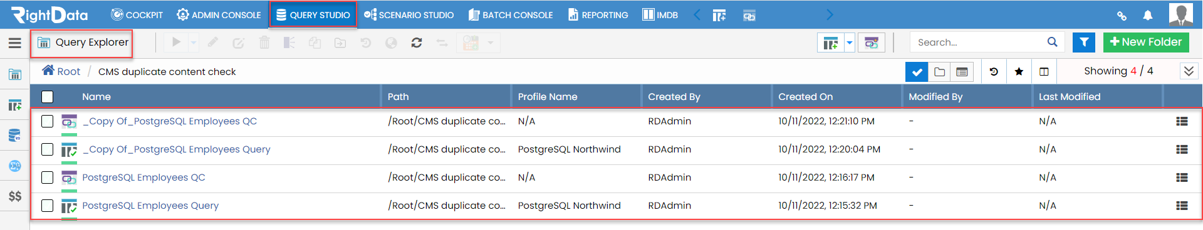This screenshot has width=1203, height=230.
Task: Open the user profile avatar
Action: point(1181,14)
